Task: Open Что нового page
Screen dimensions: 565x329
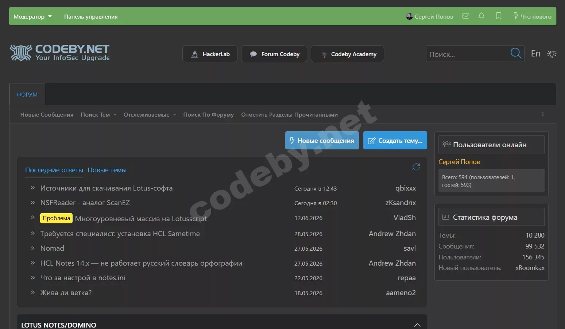Action: pyautogui.click(x=532, y=16)
